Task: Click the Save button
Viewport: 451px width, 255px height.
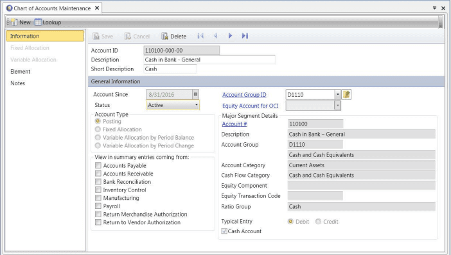Action: [103, 36]
